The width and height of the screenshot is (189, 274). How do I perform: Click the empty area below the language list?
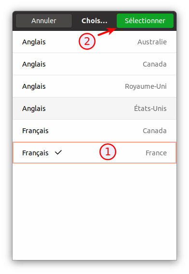[94, 212]
